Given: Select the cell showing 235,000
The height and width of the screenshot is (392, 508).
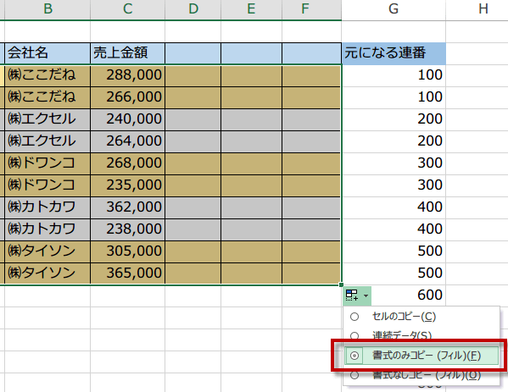Looking at the screenshot, I should pos(128,185).
